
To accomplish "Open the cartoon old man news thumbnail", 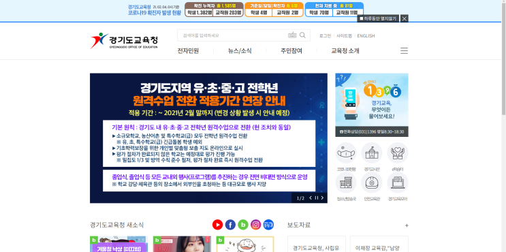I will click(x=245, y=244).
